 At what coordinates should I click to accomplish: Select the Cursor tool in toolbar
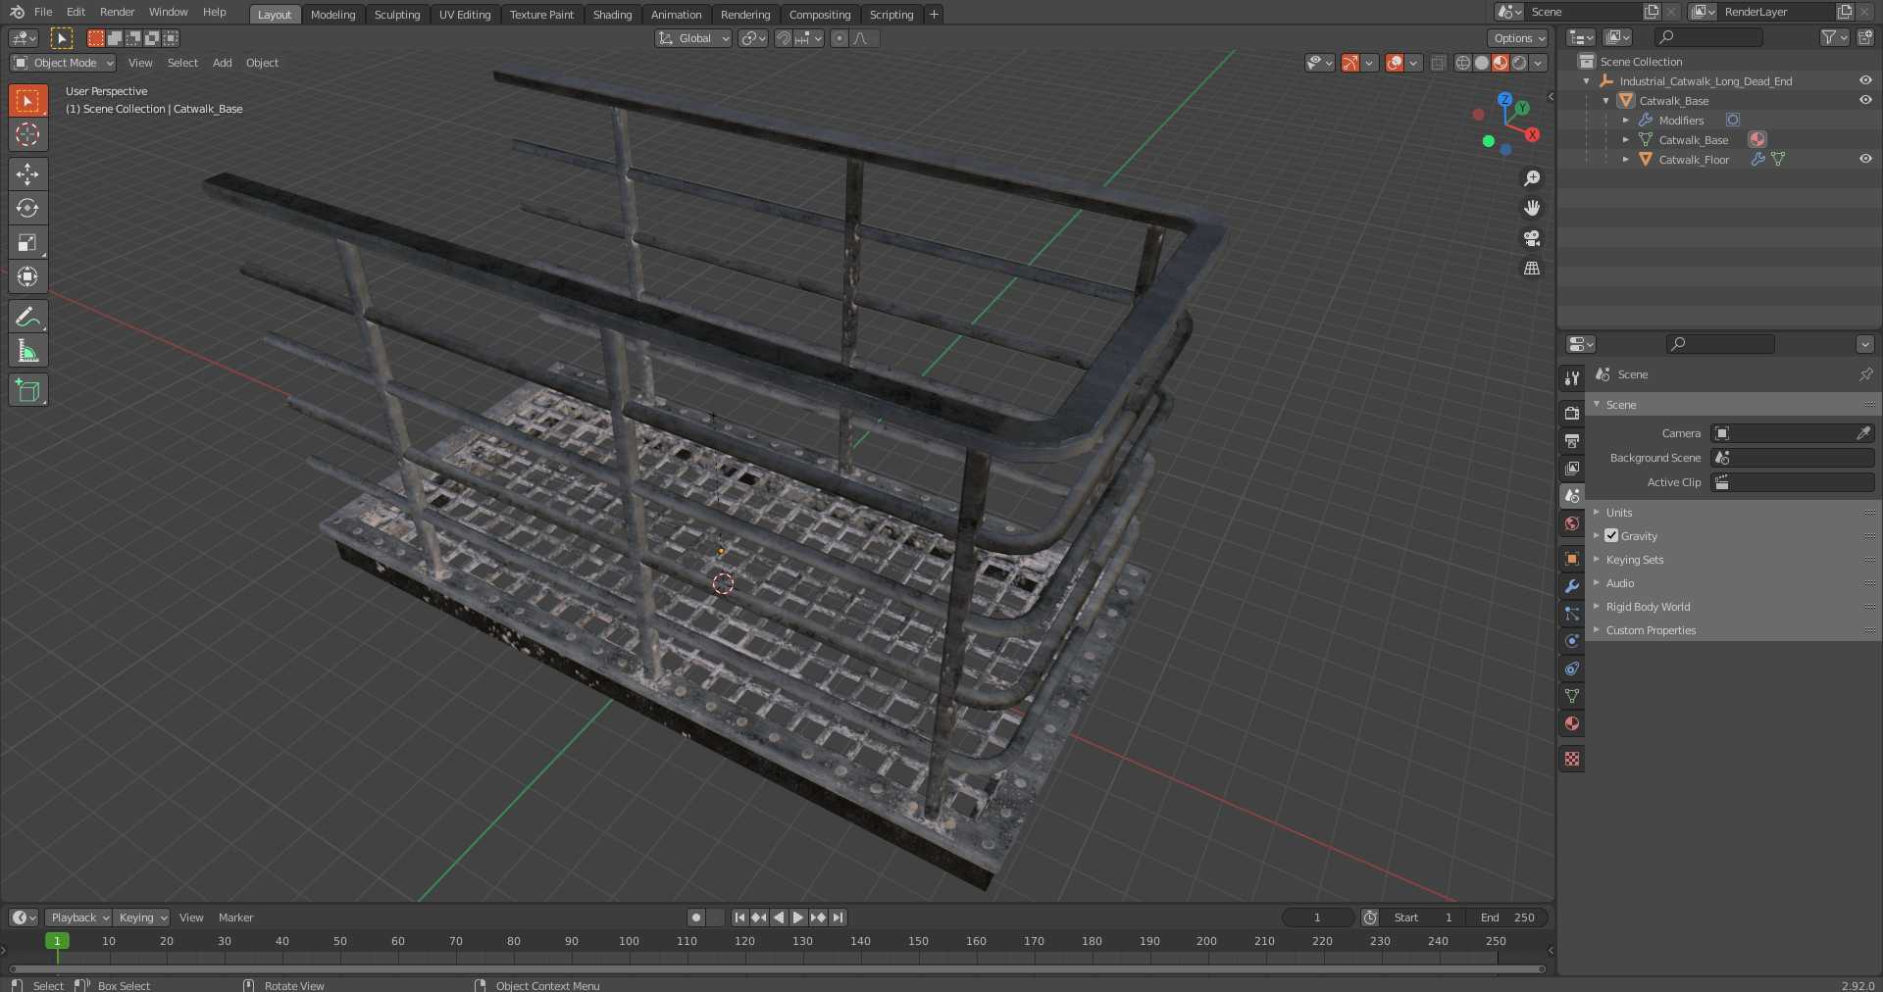[27, 134]
